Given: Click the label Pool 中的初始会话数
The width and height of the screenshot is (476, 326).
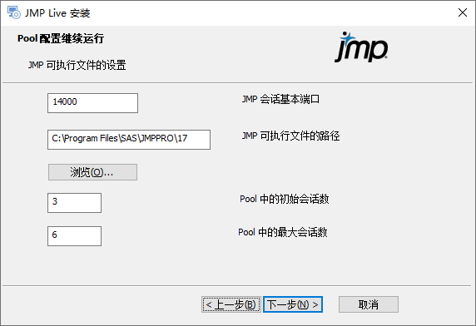Looking at the screenshot, I should pos(284,199).
